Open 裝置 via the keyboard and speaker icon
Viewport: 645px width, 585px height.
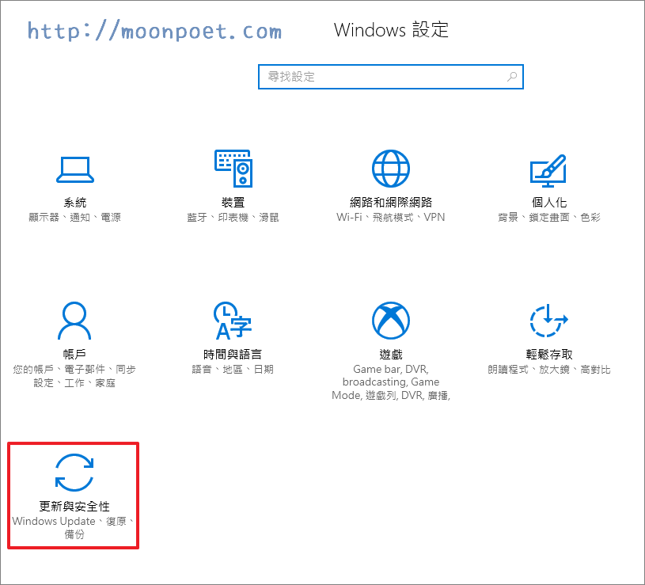pyautogui.click(x=233, y=168)
